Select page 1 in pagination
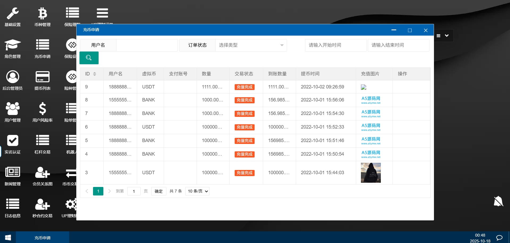510x243 pixels. (98, 191)
